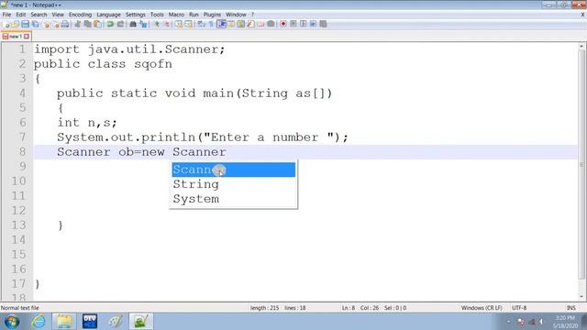This screenshot has height=330, width=587.
Task: Click the vertical scrollbar down arrow
Action: [581, 297]
